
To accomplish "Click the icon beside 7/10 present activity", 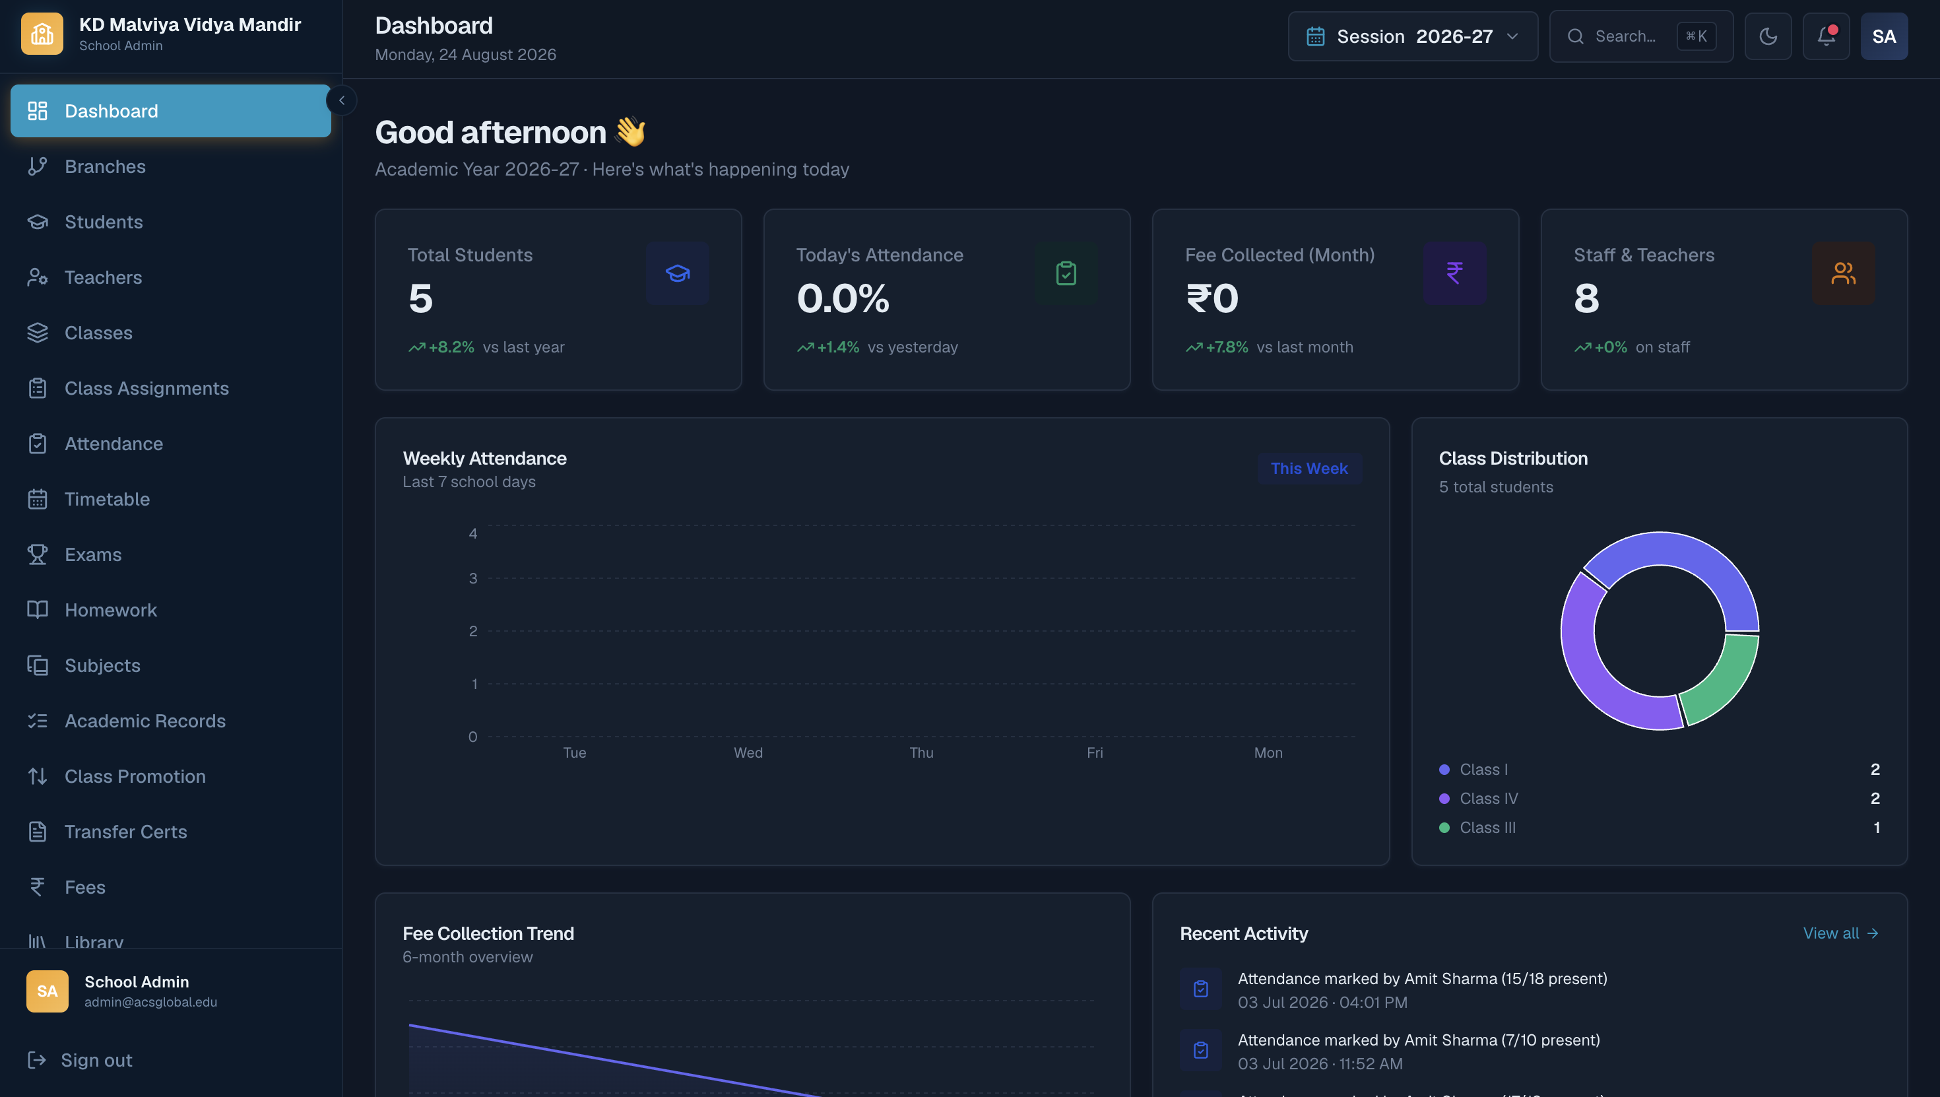I will coord(1201,1049).
